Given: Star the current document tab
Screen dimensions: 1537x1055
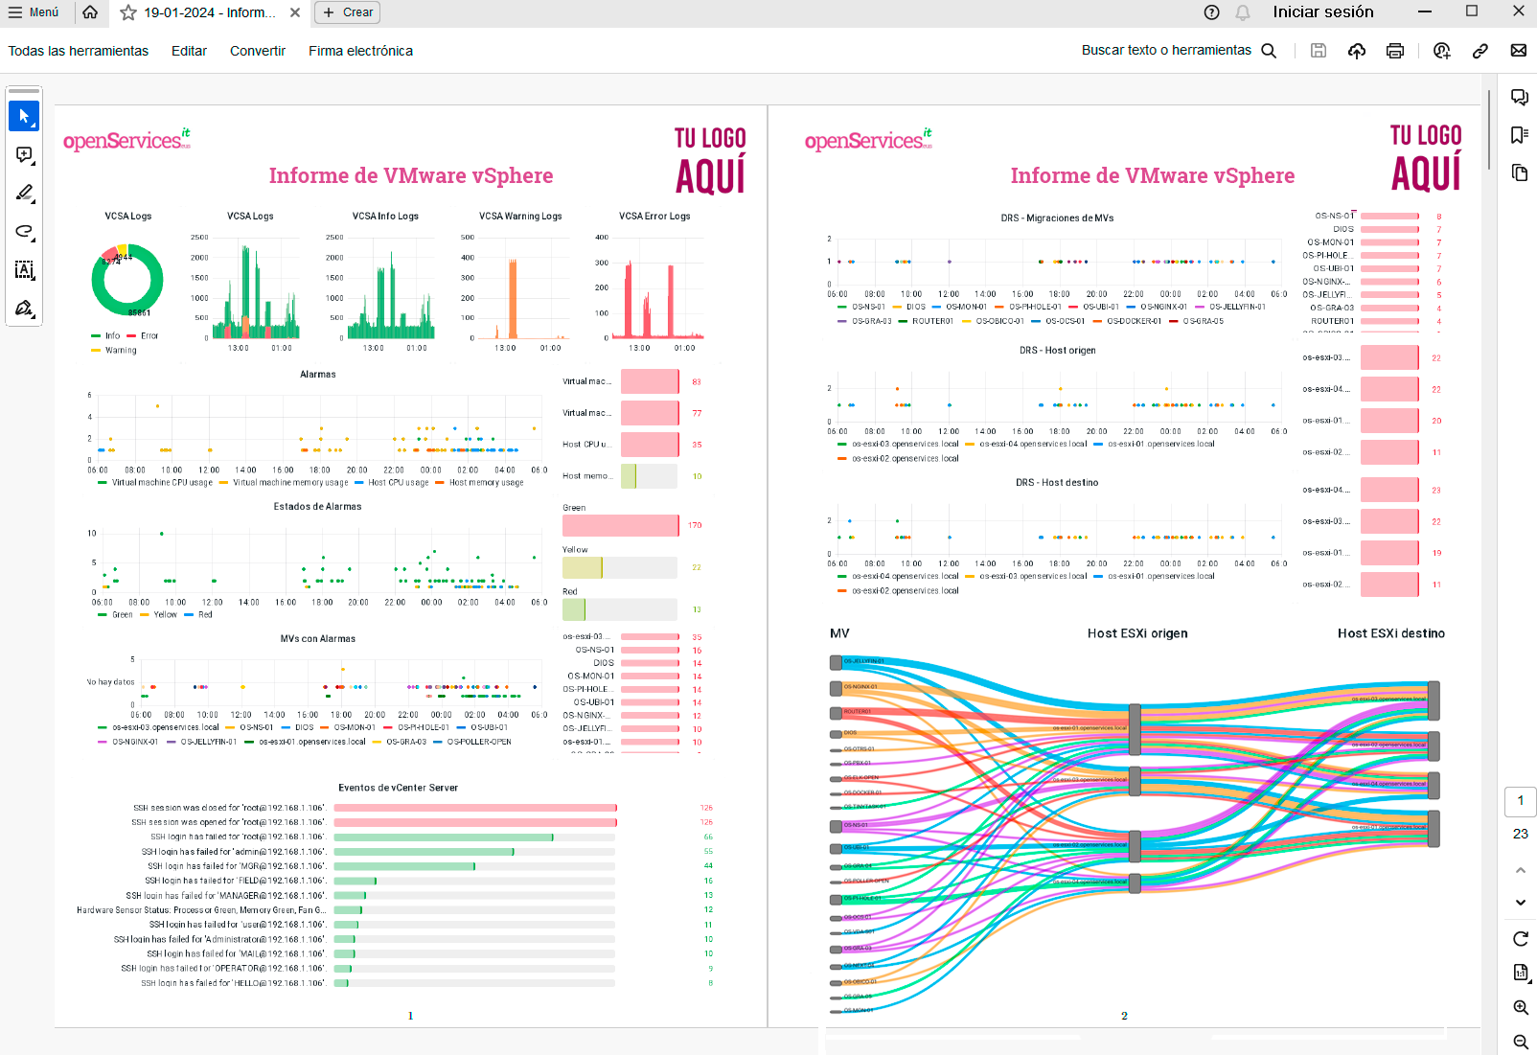Looking at the screenshot, I should [128, 12].
